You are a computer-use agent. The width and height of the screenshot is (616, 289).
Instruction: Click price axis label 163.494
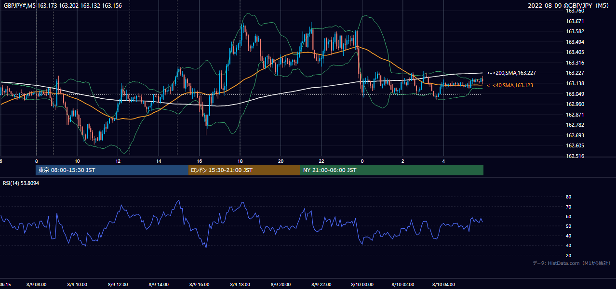pos(575,42)
